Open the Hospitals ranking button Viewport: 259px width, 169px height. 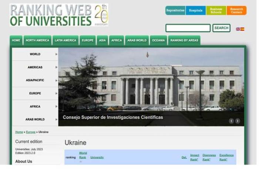(195, 10)
